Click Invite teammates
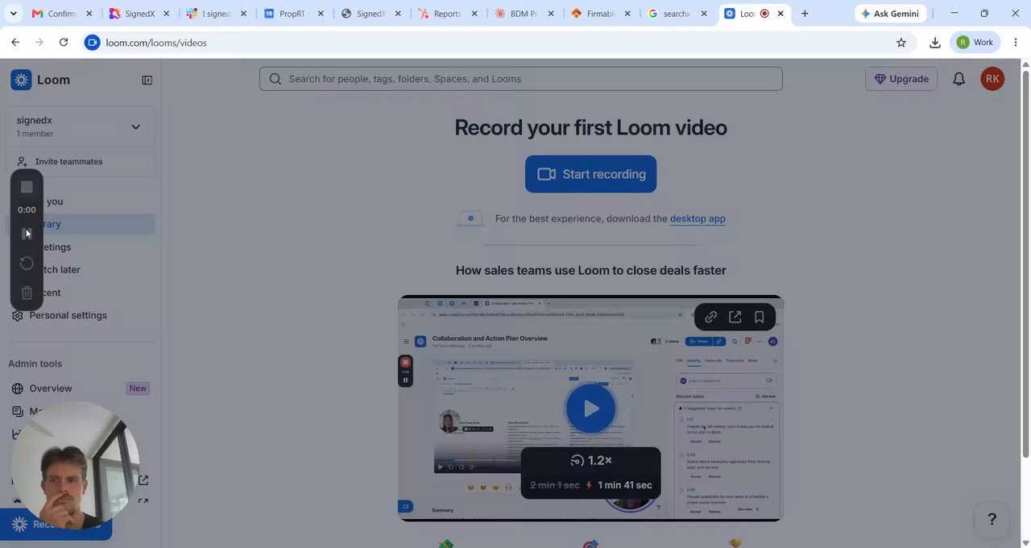This screenshot has width=1031, height=548. 68,161
